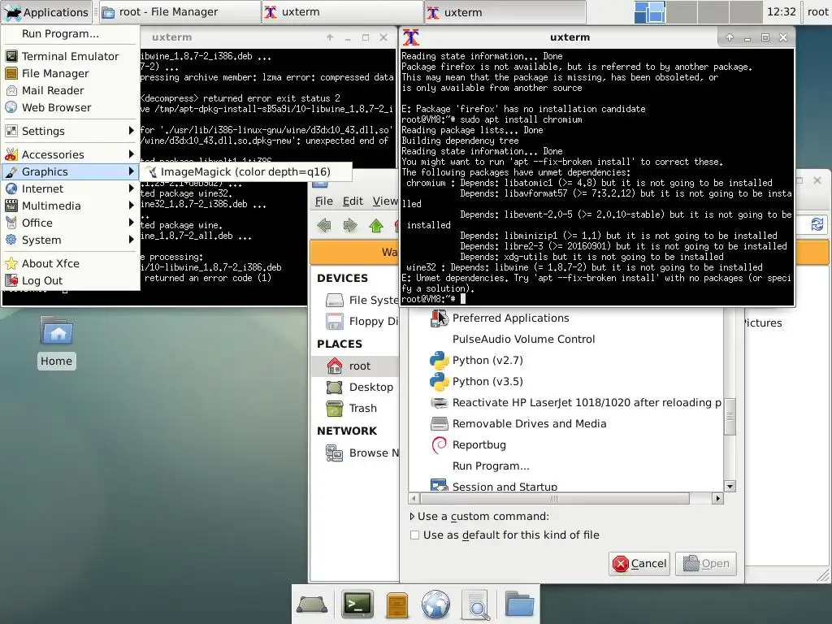Click the Applications panel button
The image size is (832, 624).
pos(46,11)
